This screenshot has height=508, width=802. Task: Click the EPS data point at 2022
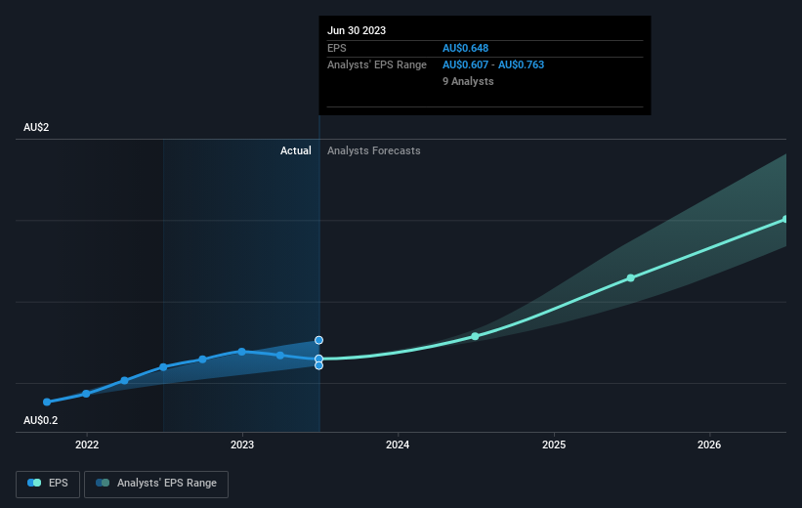tap(86, 394)
